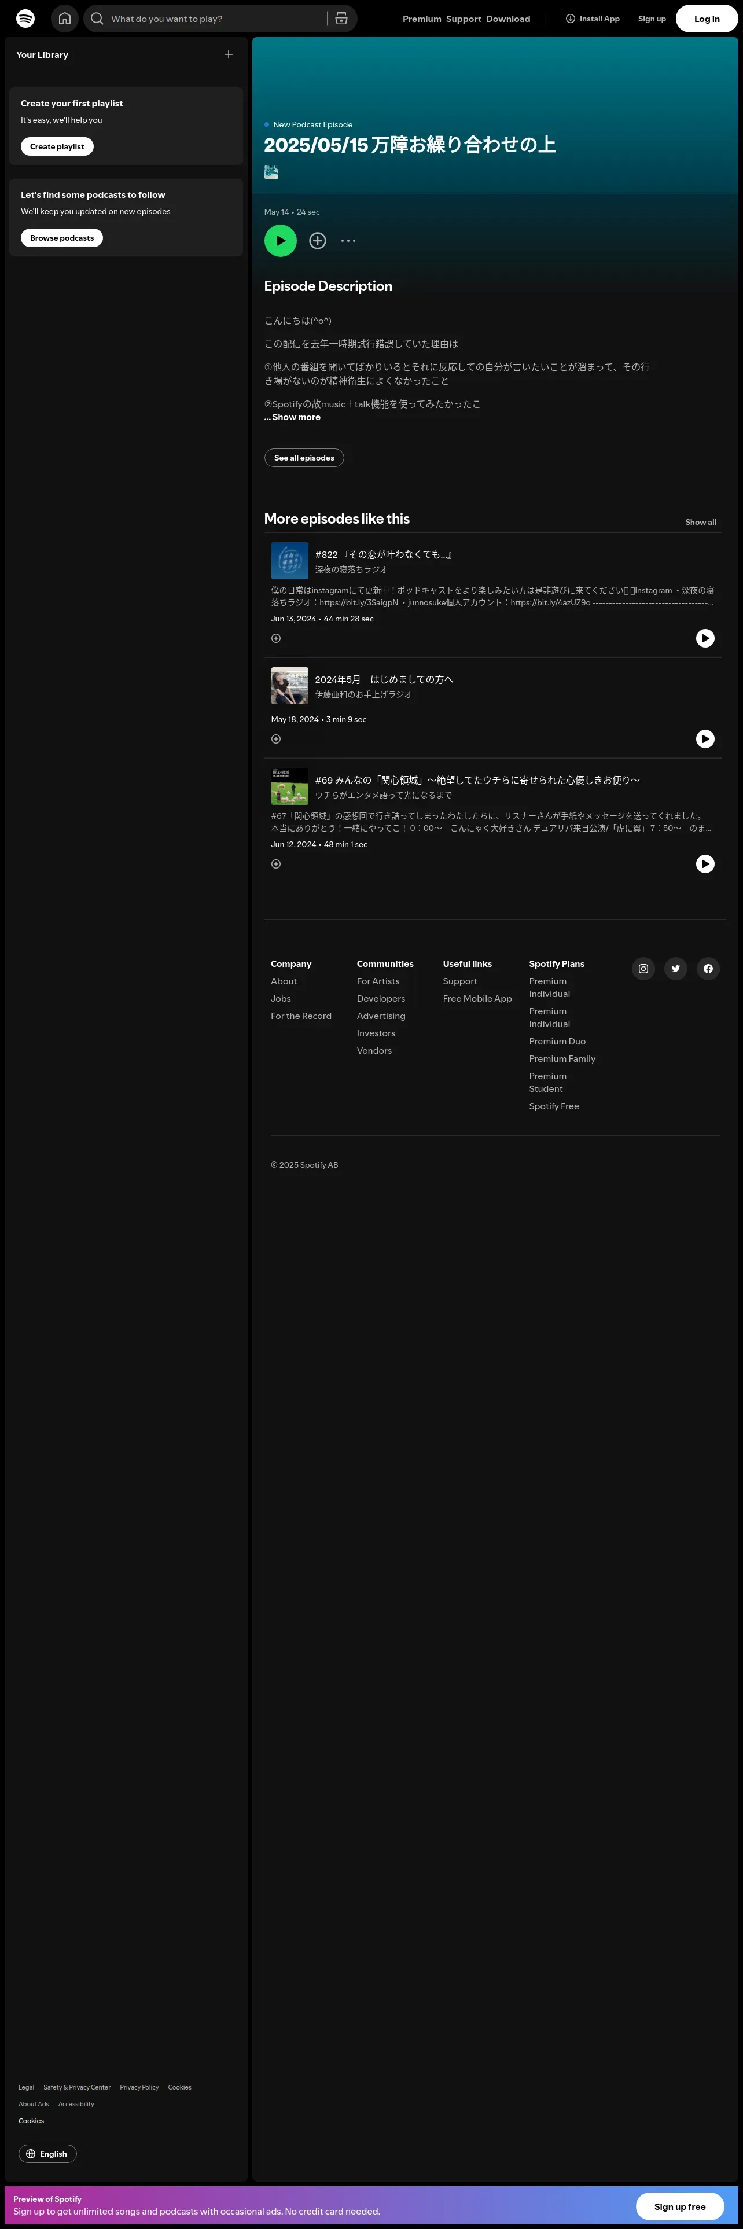Open Spotify Twitter page
Viewport: 743px width, 2229px height.
pos(675,968)
